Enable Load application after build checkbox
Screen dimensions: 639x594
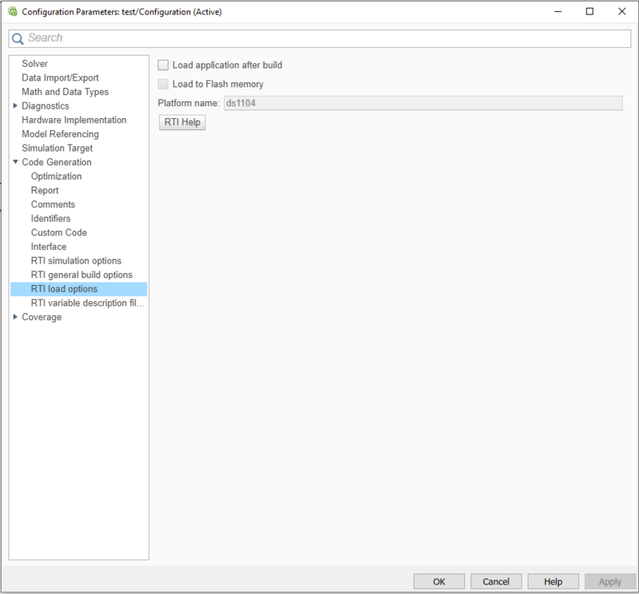[164, 65]
